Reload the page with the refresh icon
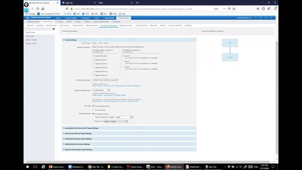Image resolution: width=302 pixels, height=170 pixels. (x=38, y=9)
